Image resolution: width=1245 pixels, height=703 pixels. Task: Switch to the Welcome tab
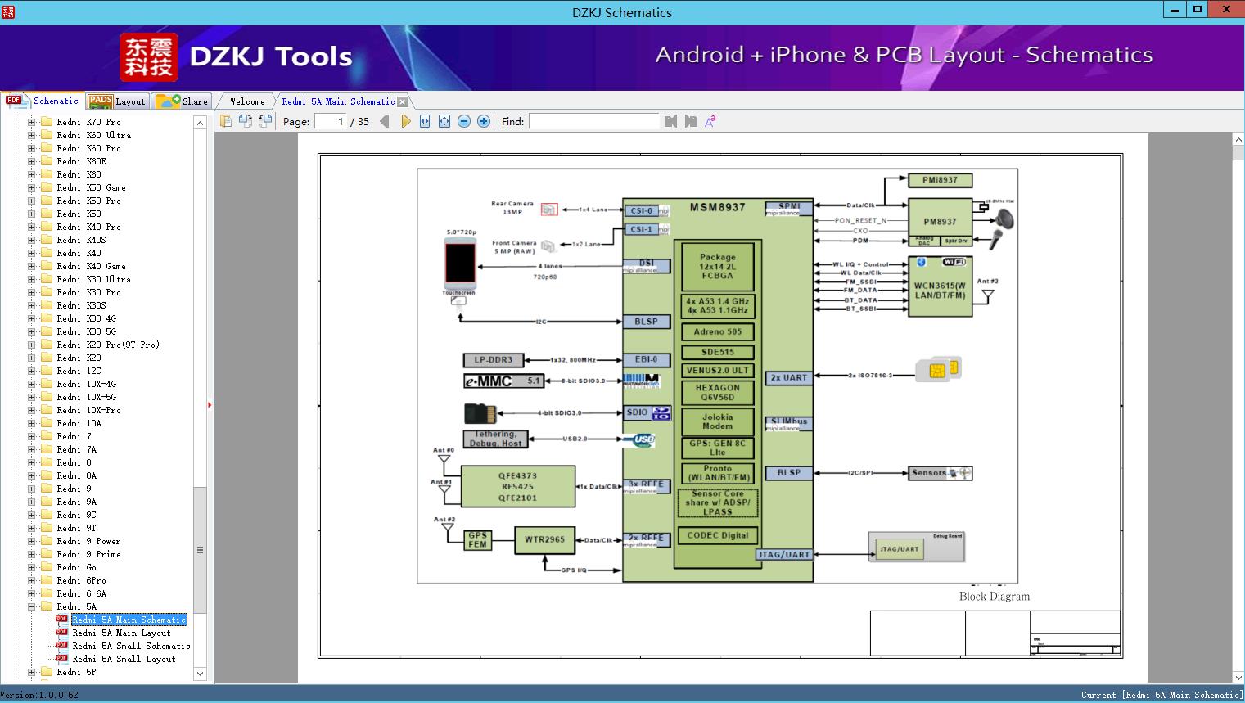[247, 101]
